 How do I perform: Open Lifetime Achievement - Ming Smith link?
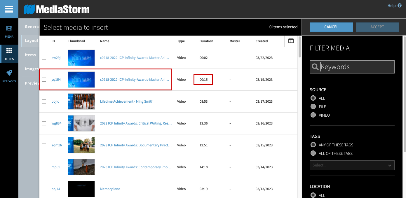126,101
